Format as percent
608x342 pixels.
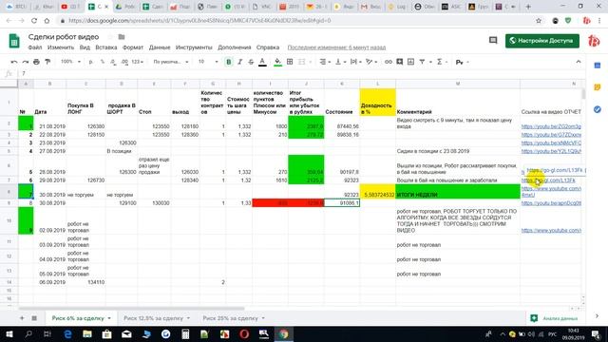pyautogui.click(x=103, y=62)
